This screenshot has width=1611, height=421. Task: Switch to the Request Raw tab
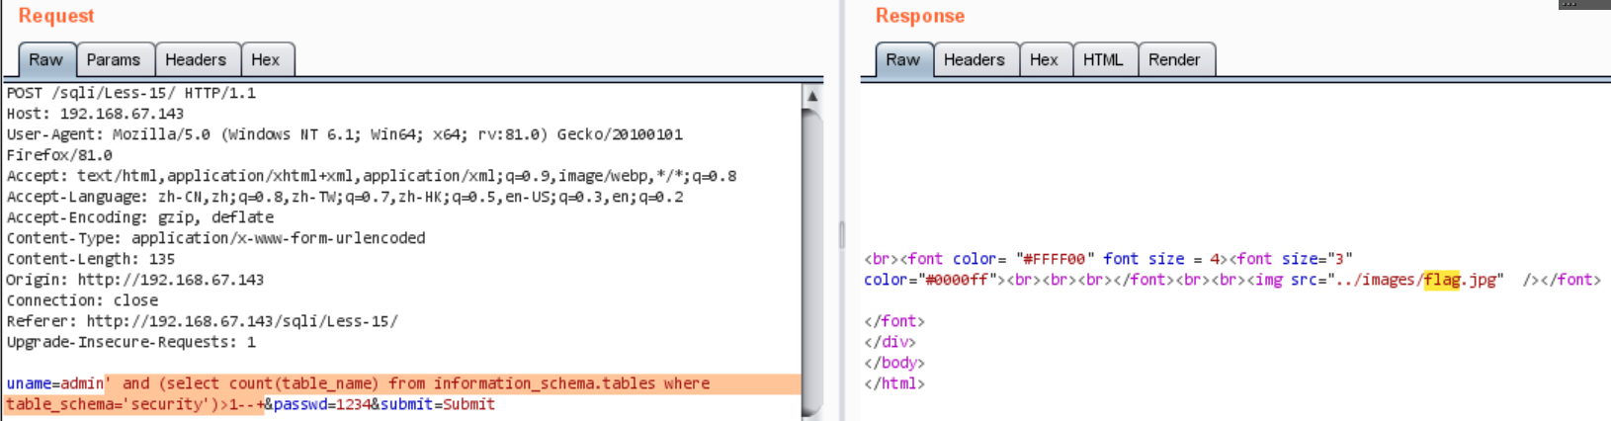(x=45, y=59)
